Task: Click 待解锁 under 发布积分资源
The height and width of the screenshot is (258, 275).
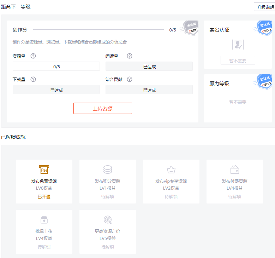Action: tap(108, 196)
